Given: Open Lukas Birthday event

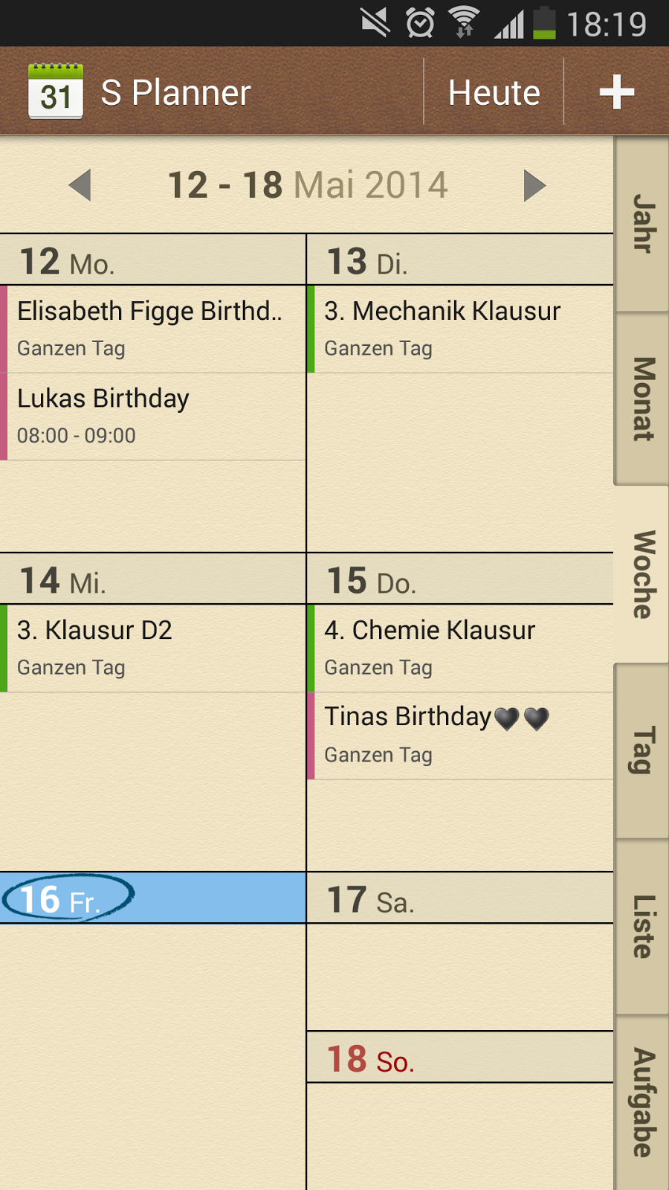Looking at the screenshot, I should point(153,416).
